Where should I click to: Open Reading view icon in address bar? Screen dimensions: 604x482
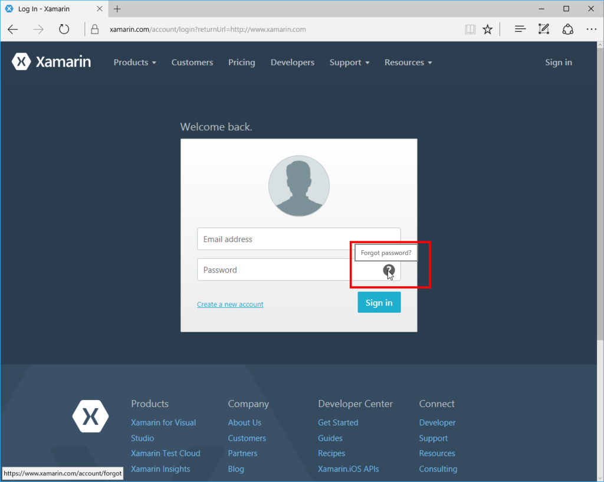coord(470,29)
